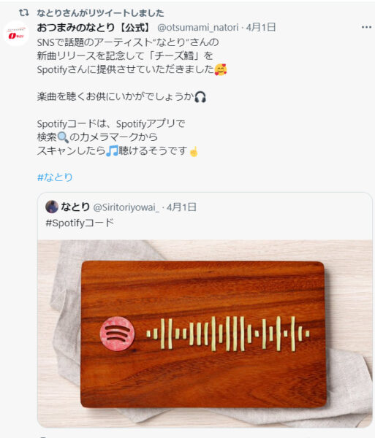Click the pointing finger emoji
The height and width of the screenshot is (438, 375).
pos(194,151)
